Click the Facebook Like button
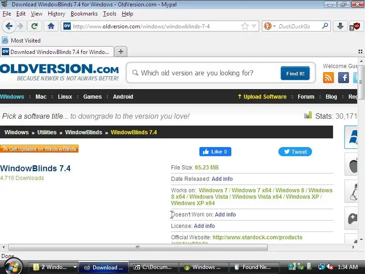 click(215, 152)
